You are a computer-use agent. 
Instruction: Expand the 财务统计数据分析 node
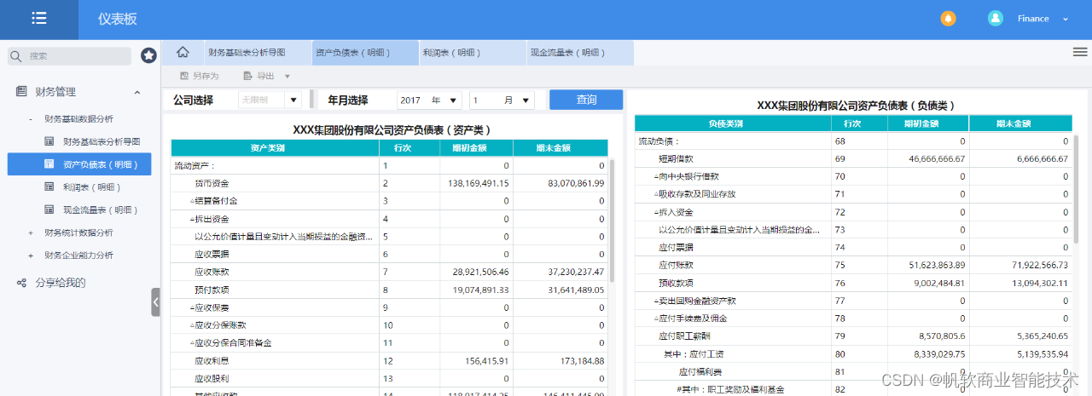(x=31, y=232)
